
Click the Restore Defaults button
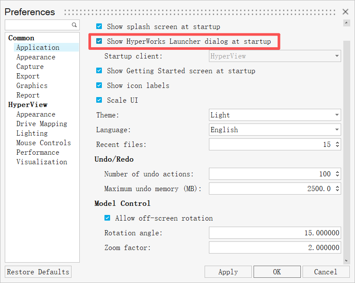[38, 272]
